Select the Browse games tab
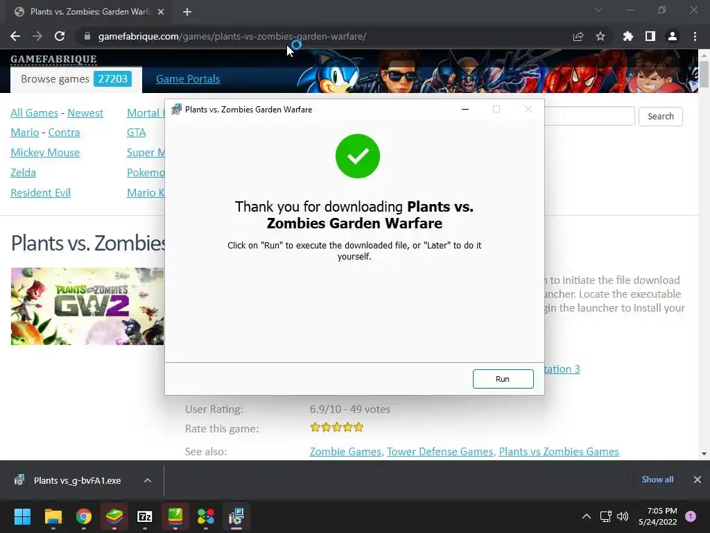 click(x=76, y=79)
